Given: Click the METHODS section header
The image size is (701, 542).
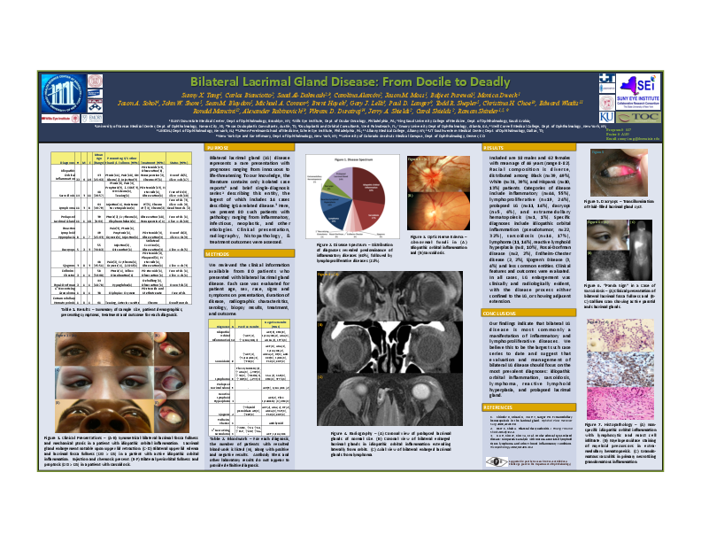Looking at the screenshot, I should click(x=219, y=253).
